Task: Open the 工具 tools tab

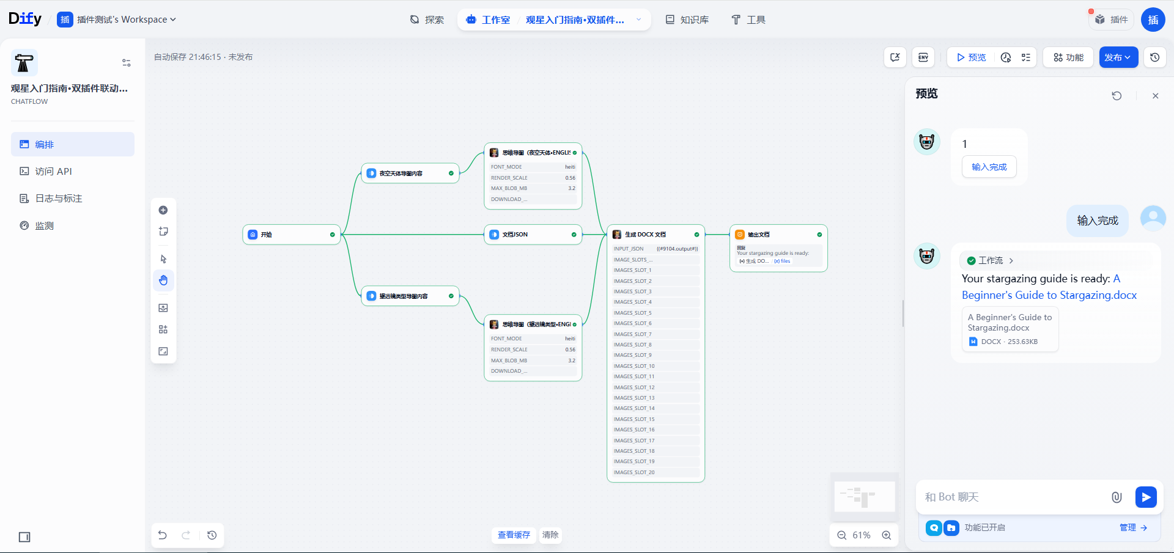Action: (748, 20)
